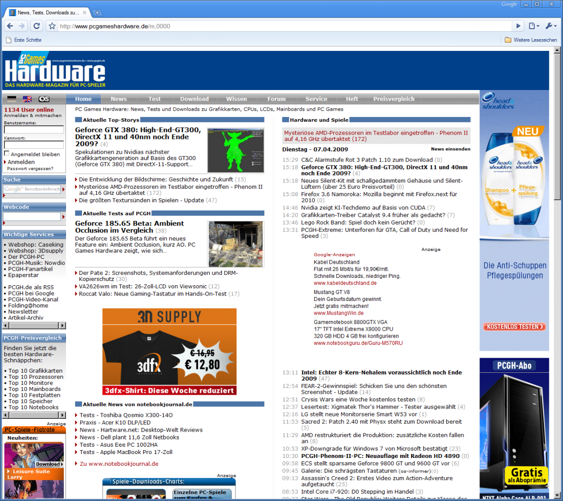Close the News, Tests, Downloads tab
563x501 pixels.
(85, 13)
